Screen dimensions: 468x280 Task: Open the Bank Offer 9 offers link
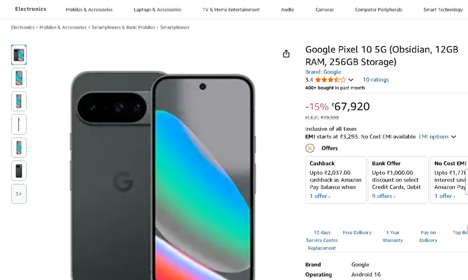tap(383, 196)
